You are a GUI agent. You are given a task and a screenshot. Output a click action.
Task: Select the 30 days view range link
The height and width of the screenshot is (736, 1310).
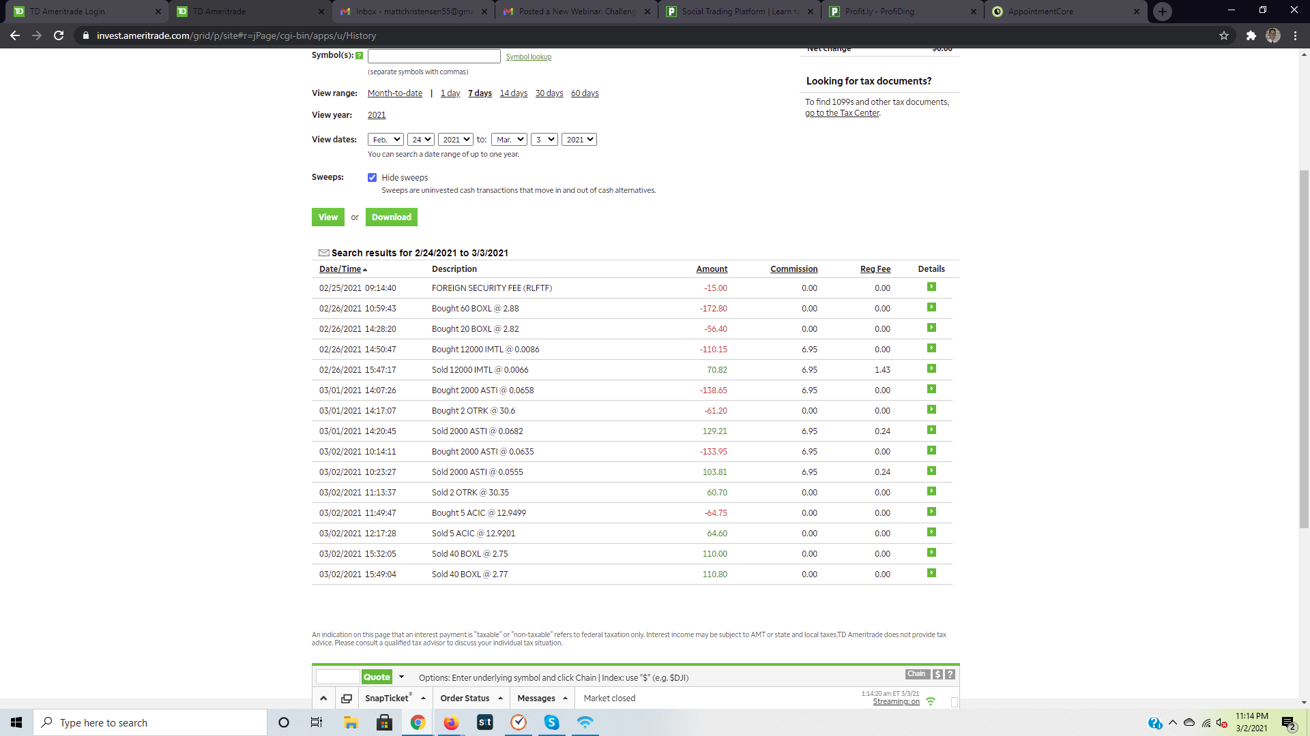(549, 93)
